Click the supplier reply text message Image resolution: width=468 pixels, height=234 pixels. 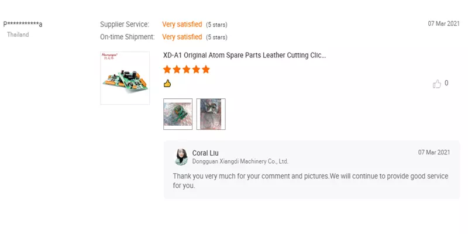tap(311, 181)
